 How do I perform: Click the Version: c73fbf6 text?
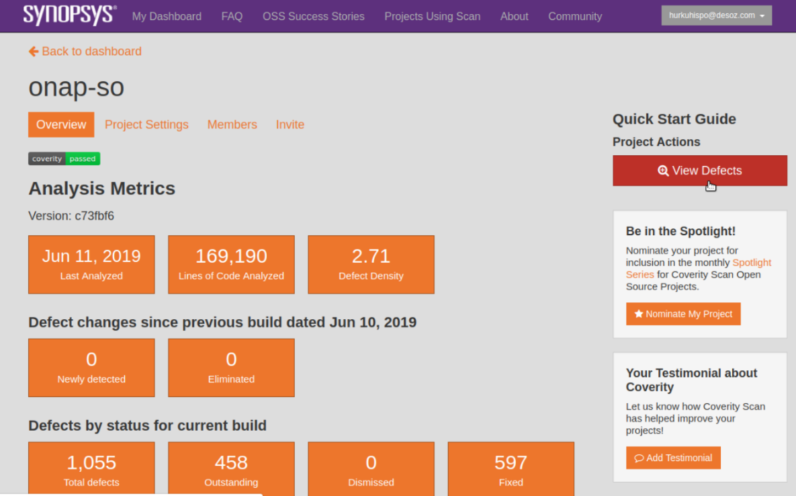[71, 216]
